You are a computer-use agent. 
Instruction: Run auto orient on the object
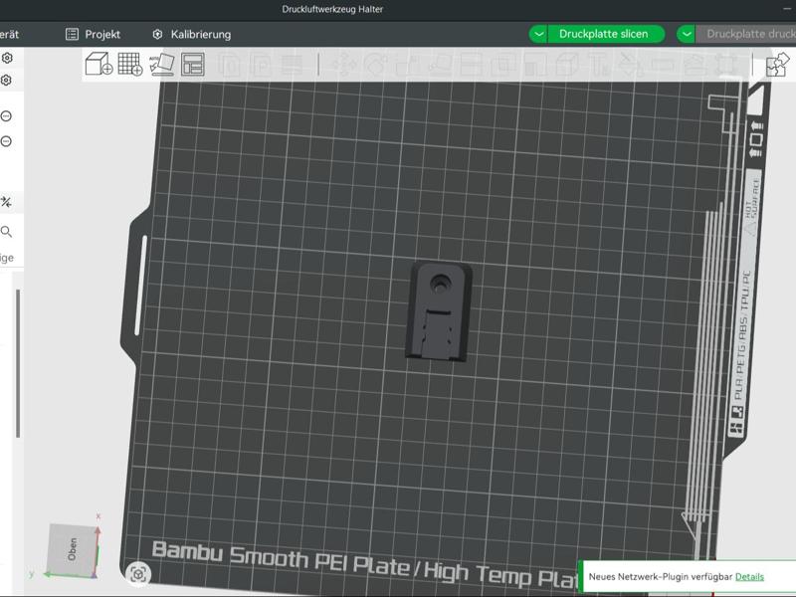pyautogui.click(x=162, y=65)
